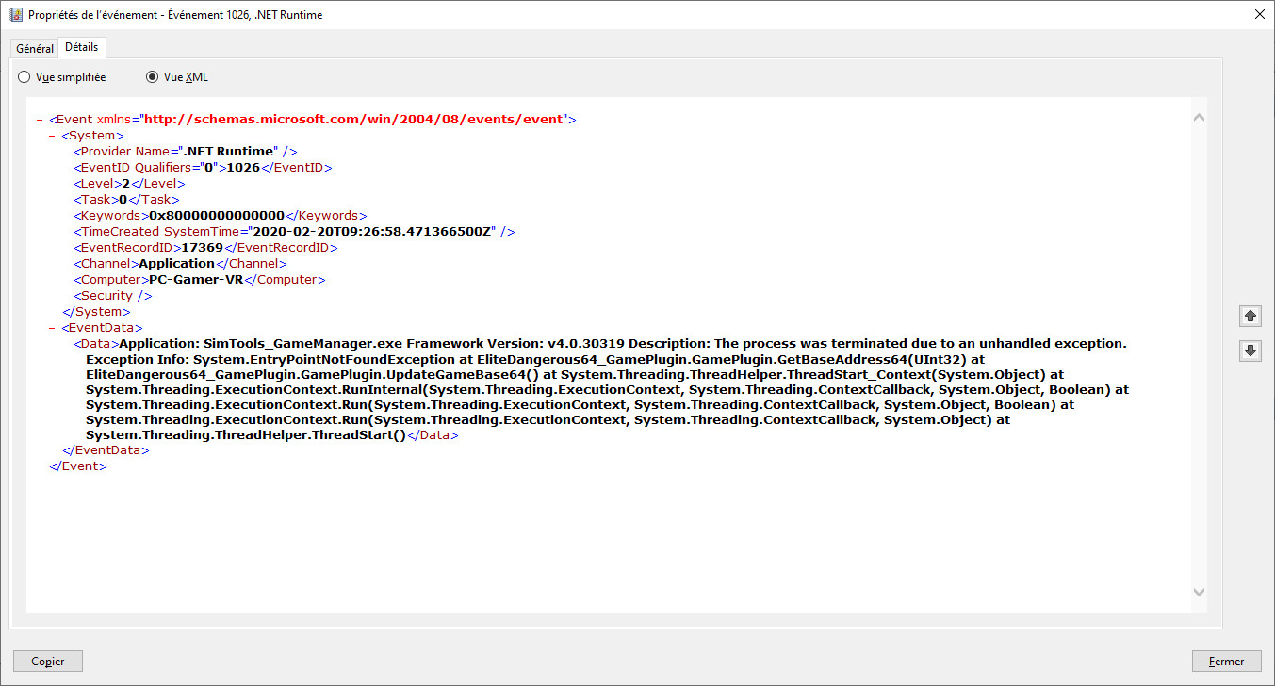Image resolution: width=1275 pixels, height=686 pixels.
Task: Click the previous event up arrow button
Action: pyautogui.click(x=1250, y=316)
